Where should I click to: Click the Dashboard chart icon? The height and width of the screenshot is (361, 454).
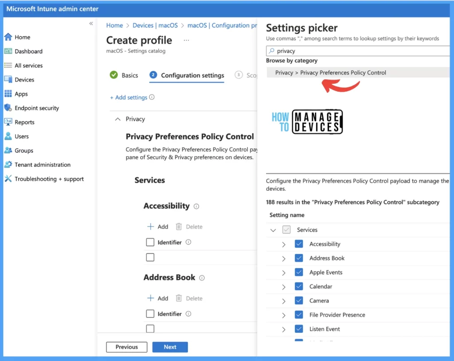(x=8, y=51)
